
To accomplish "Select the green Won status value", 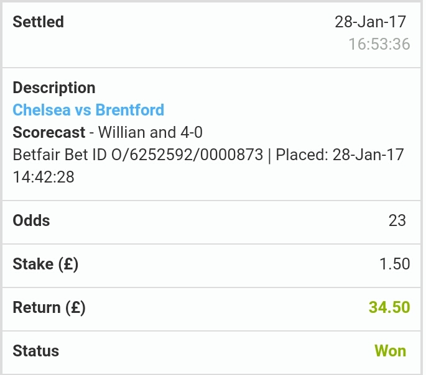I will [390, 351].
